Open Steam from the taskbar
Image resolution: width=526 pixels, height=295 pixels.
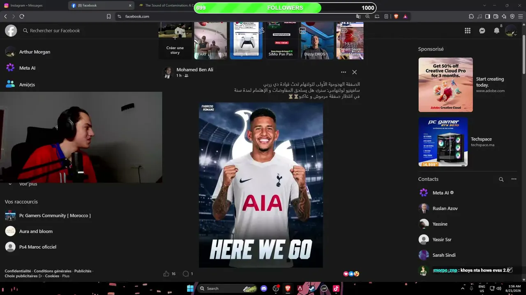[312, 288]
